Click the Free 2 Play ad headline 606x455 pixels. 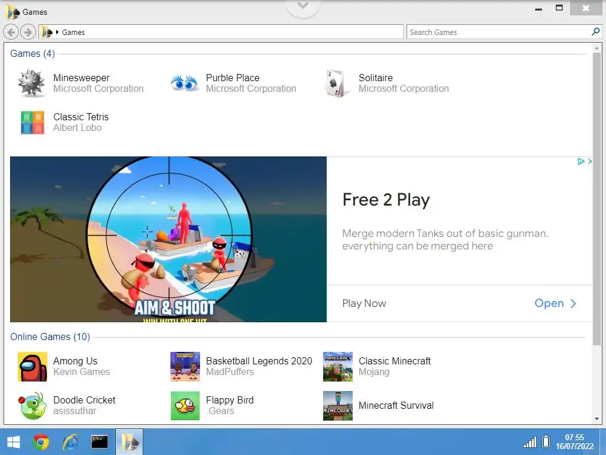pyautogui.click(x=386, y=200)
